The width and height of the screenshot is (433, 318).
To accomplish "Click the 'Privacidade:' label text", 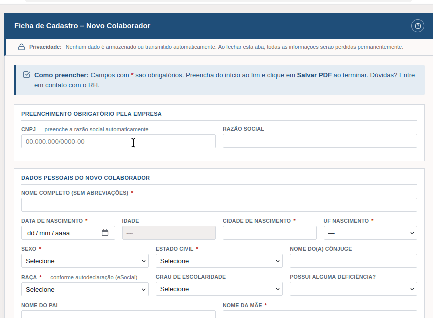I will point(45,47).
